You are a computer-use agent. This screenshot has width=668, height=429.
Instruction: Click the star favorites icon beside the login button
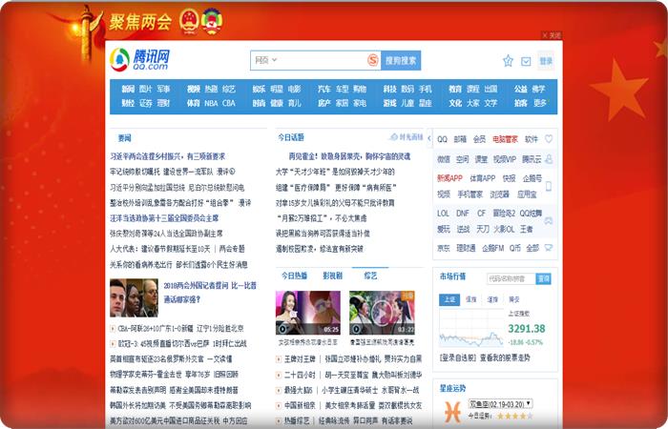coord(508,61)
